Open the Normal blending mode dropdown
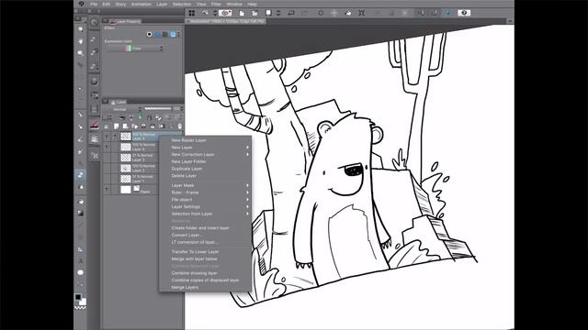 click(123, 109)
